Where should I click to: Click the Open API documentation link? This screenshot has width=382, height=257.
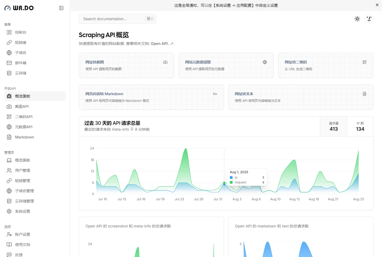[x=162, y=44]
